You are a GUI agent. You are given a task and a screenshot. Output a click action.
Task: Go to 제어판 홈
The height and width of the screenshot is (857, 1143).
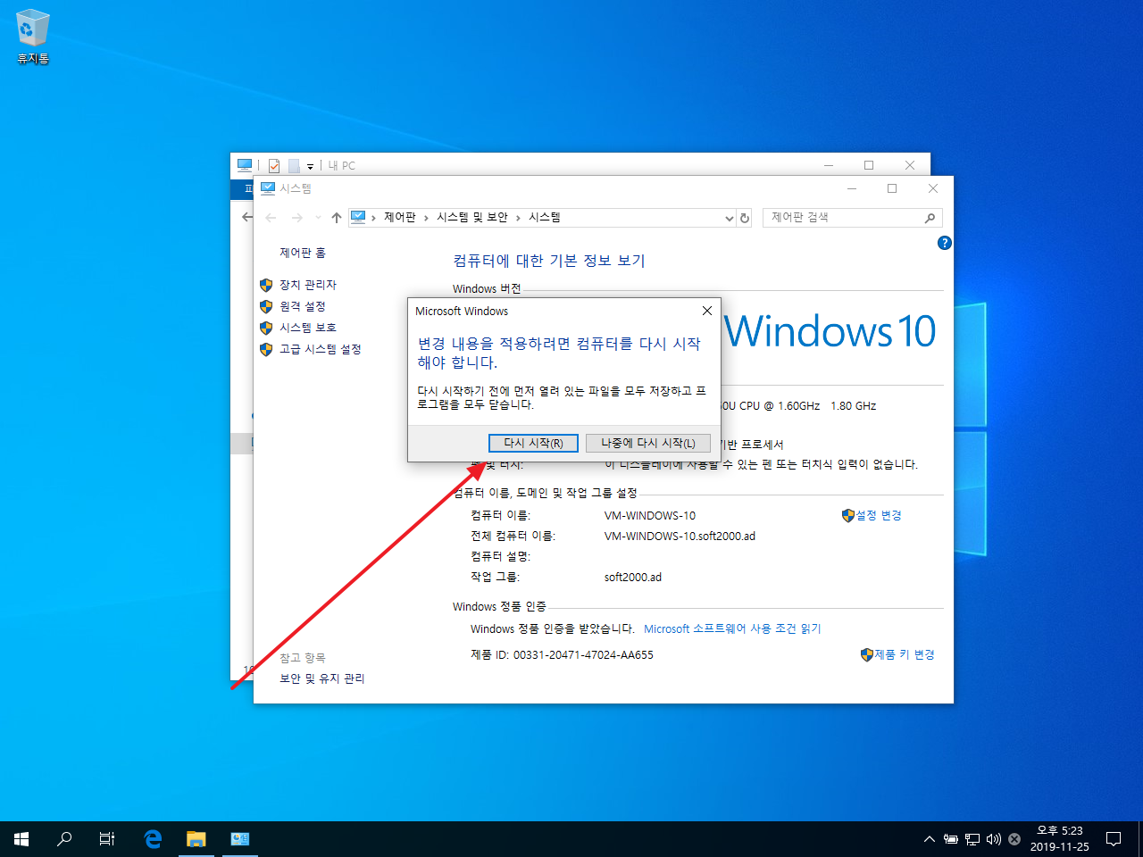pos(303,253)
